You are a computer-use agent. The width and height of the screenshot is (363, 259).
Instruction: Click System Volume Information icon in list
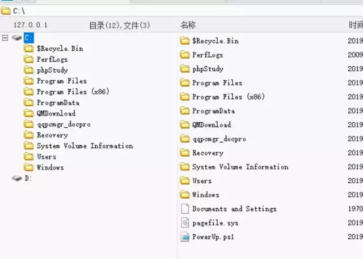pyautogui.click(x=185, y=167)
